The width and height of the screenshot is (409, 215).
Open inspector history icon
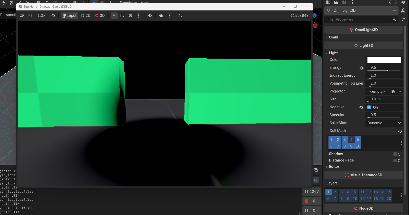coord(403,2)
